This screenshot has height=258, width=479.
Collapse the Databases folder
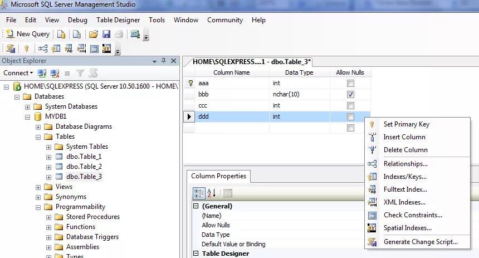(x=17, y=97)
